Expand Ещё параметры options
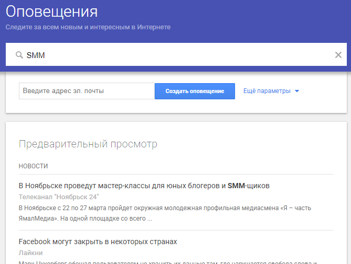The height and width of the screenshot is (264, 351). click(271, 91)
